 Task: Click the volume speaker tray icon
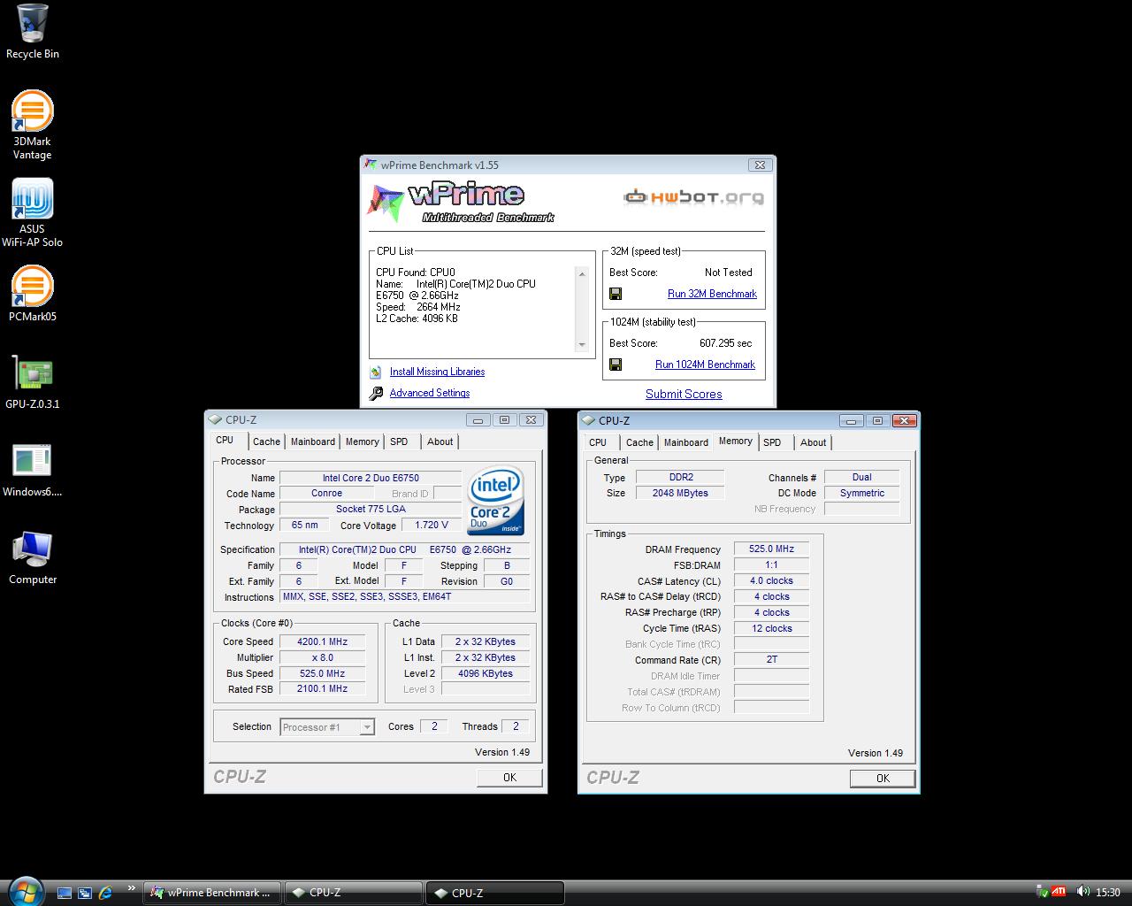pos(1082,893)
